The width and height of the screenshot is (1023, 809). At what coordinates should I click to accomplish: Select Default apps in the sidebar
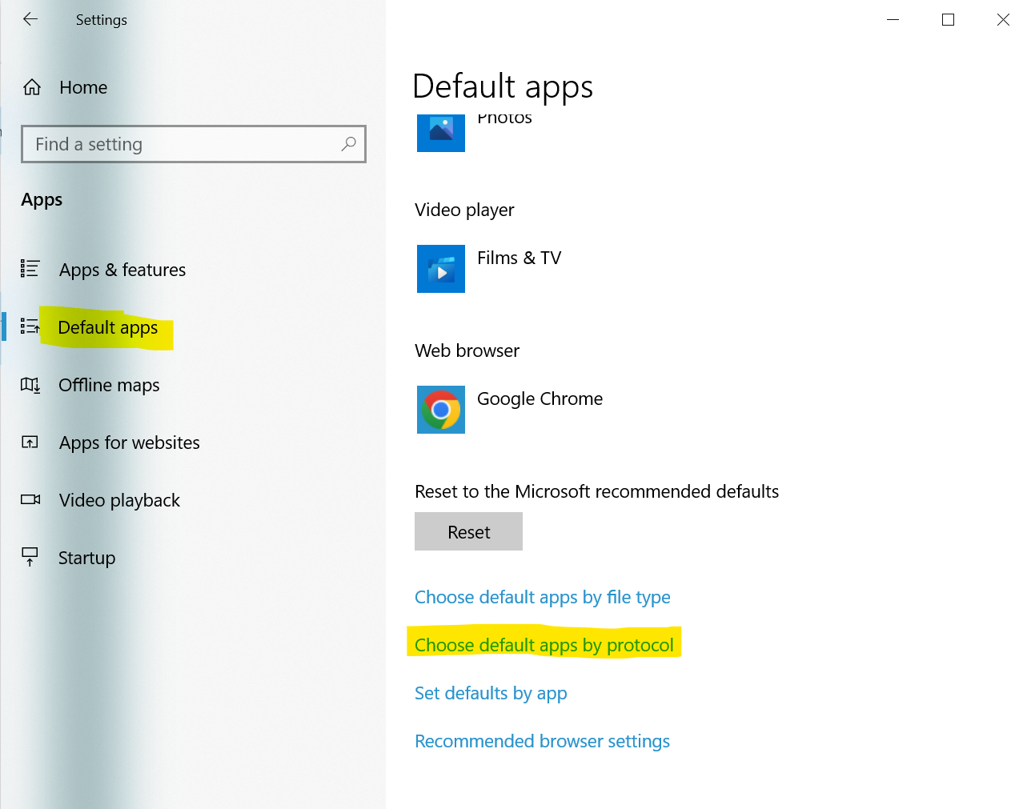(108, 328)
